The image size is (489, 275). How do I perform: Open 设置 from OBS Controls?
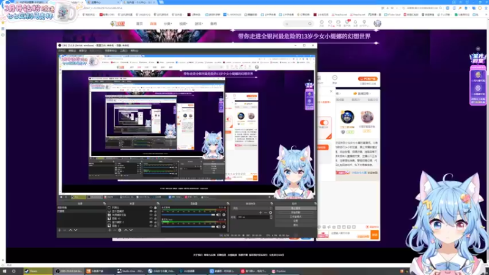point(295,221)
